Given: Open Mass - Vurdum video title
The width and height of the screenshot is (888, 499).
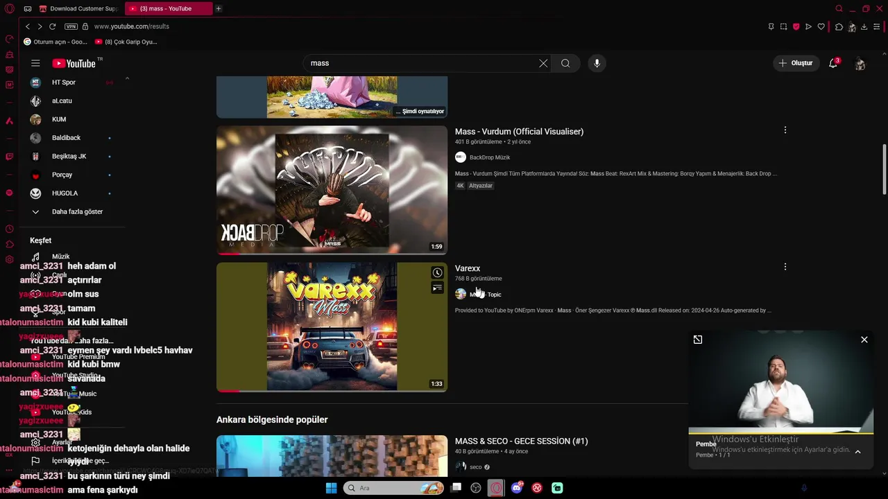Looking at the screenshot, I should (519, 131).
